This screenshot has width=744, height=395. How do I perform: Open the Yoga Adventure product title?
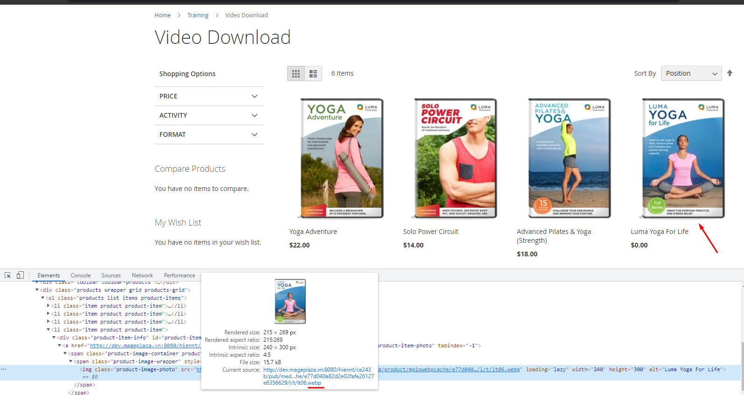click(313, 232)
